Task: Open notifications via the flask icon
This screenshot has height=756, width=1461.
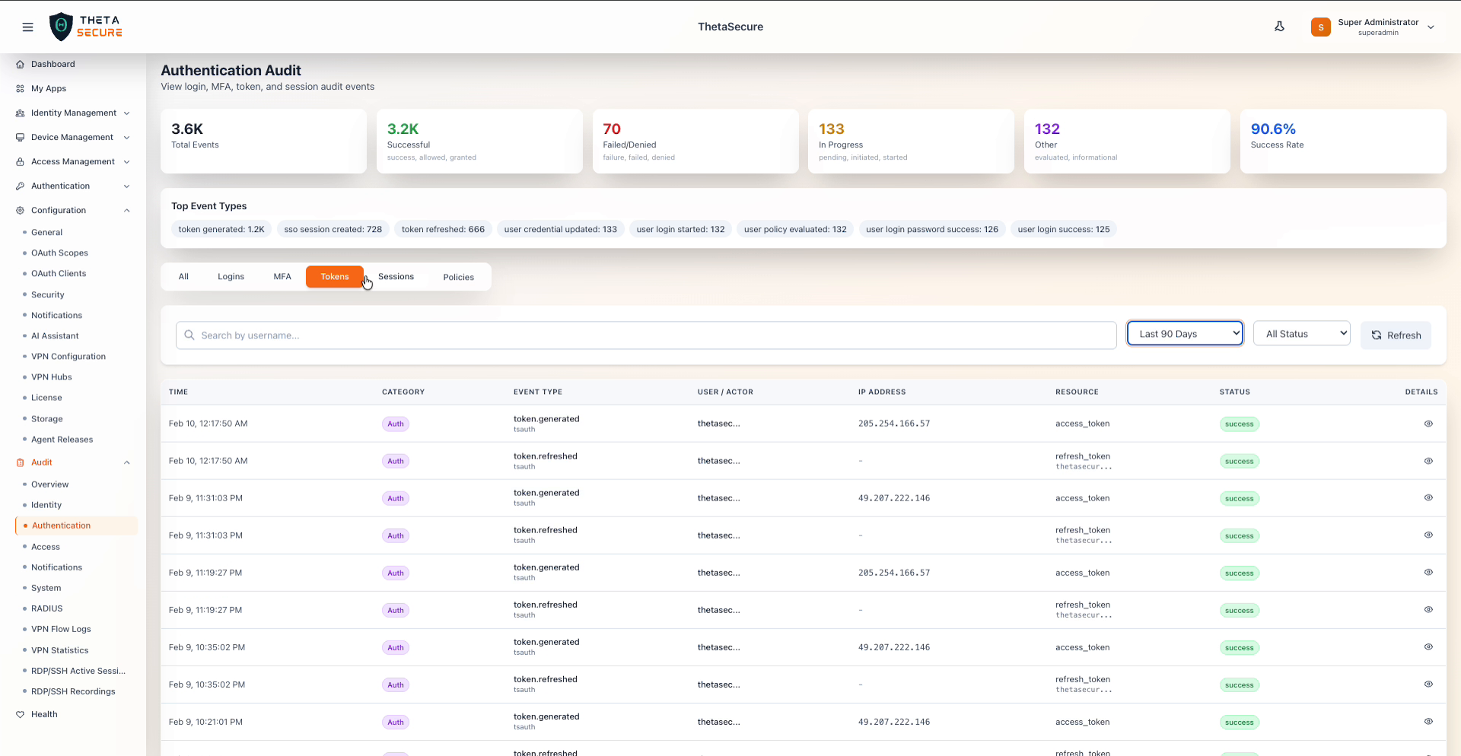Action: (1280, 26)
